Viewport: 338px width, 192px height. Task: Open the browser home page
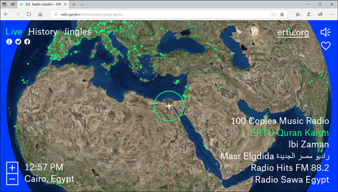(x=40, y=14)
